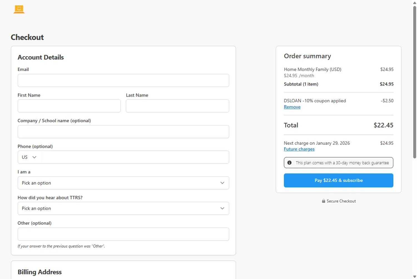Click the info icon beside money back guarantee

click(289, 163)
